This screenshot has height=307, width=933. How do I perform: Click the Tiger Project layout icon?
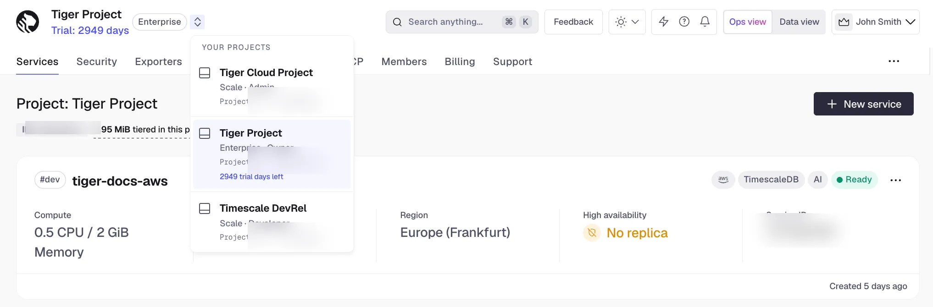coord(205,133)
